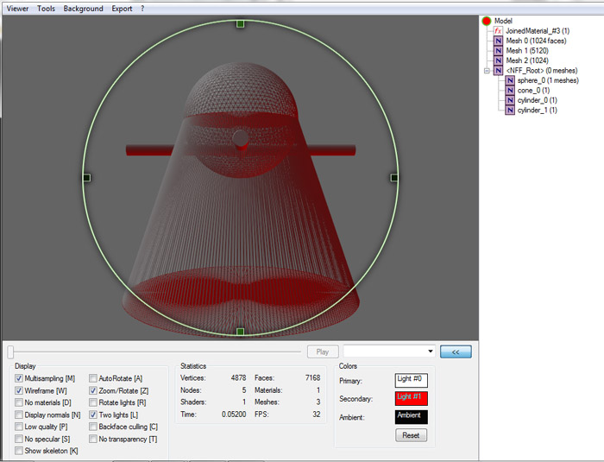Screen dimensions: 604x462
Task: Enable Backface culling [C]
Action: 93,427
